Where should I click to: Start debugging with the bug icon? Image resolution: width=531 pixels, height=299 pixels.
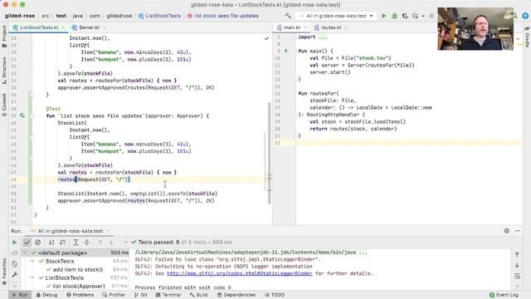pos(394,16)
